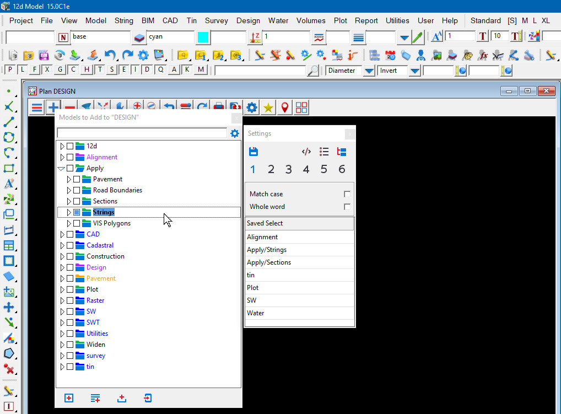This screenshot has height=414, width=561.
Task: Click the hamburger menu icon in Plan toolbar
Action: point(37,107)
